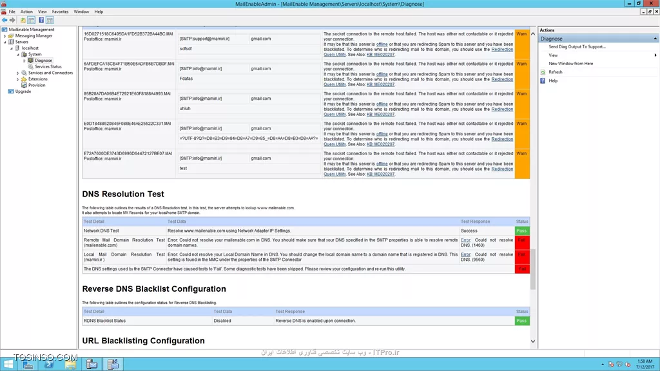This screenshot has height=371, width=660.
Task: Click the Back arrow toolbar icon
Action: click(x=5, y=20)
